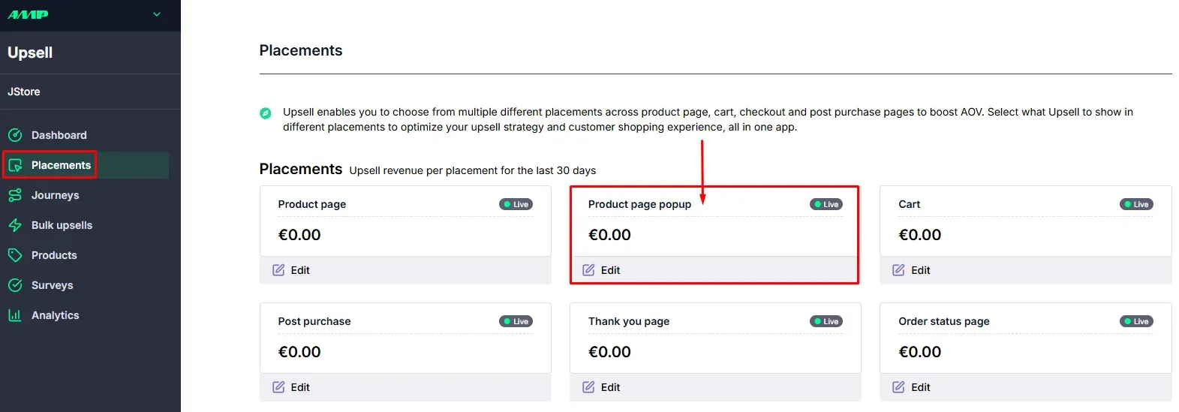Select the JStore store name
This screenshot has height=412, width=1179.
click(x=24, y=92)
